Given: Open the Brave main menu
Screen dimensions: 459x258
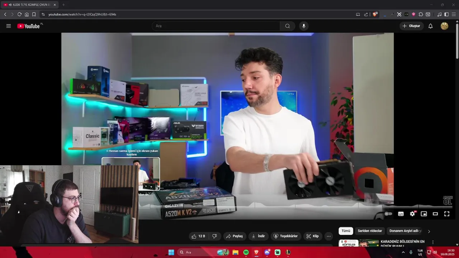Looking at the screenshot, I should (454, 14).
